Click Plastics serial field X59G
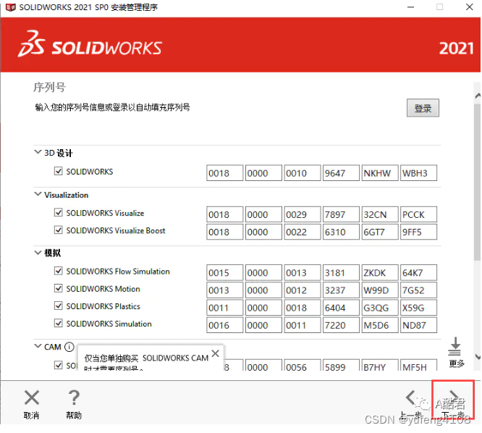This screenshot has height=433, width=482. click(x=418, y=308)
